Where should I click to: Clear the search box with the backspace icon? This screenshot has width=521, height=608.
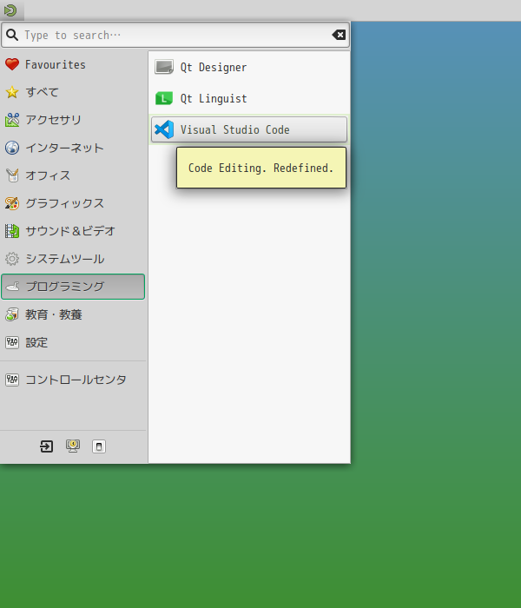click(x=339, y=35)
